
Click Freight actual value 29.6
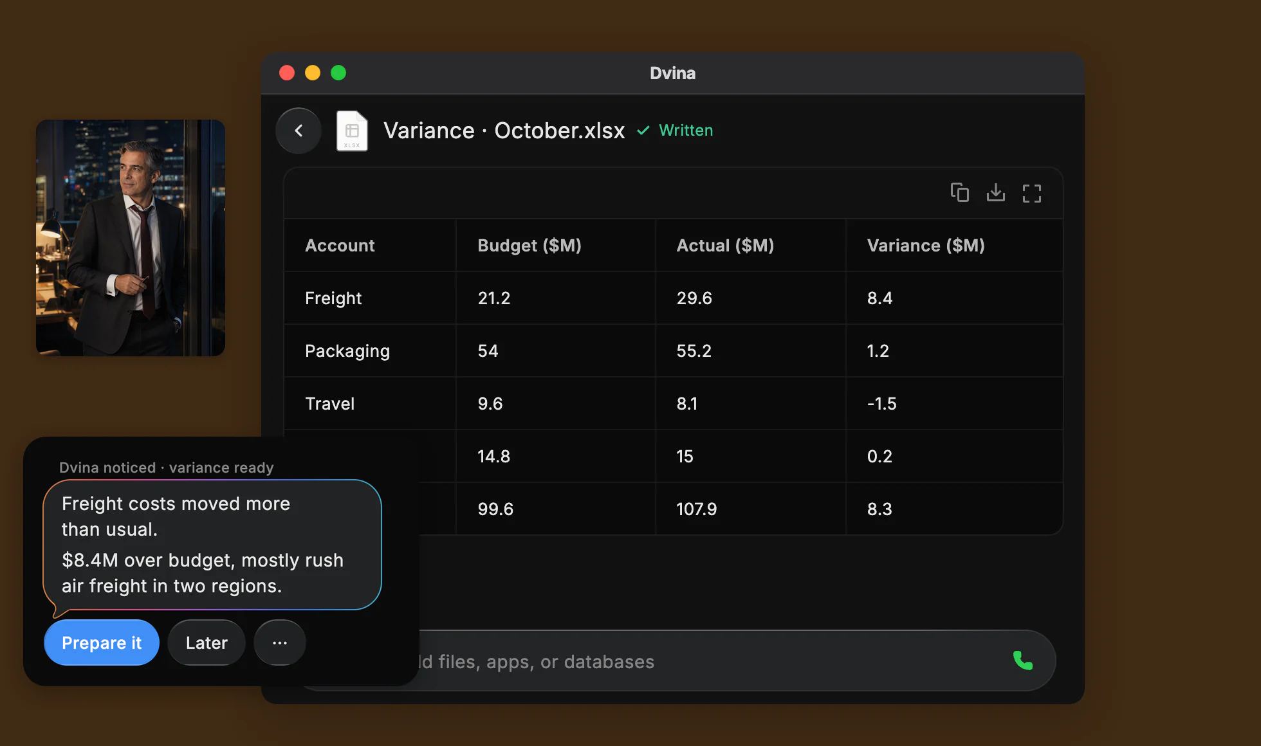pos(694,298)
